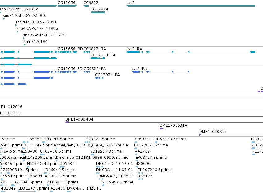Open the CG17974-RA transcript label
The image size is (263, 193).
click(103, 55)
